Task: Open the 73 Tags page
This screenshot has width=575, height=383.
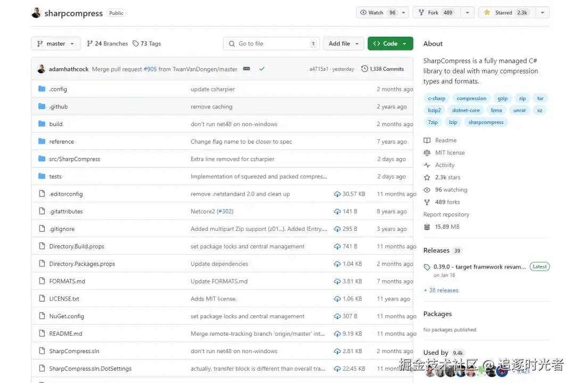Action: pos(147,44)
